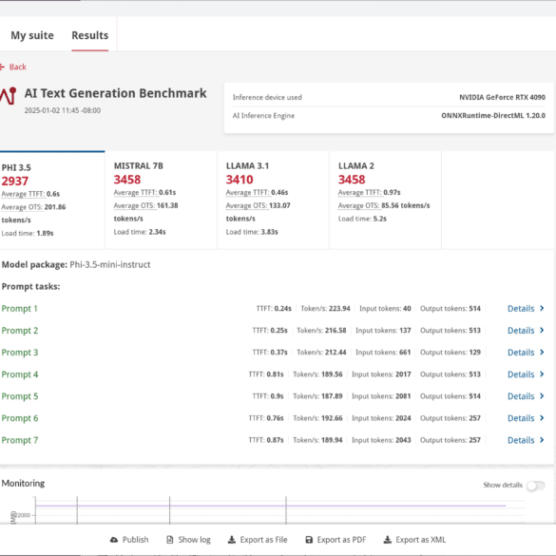Open the Show log button
The height and width of the screenshot is (556, 556).
pos(188,540)
